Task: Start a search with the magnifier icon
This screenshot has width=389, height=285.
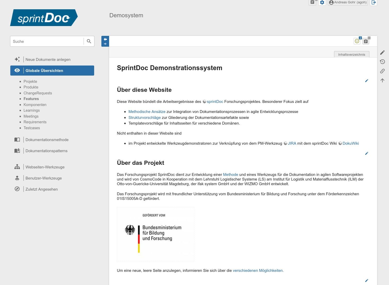Action: coord(89,41)
